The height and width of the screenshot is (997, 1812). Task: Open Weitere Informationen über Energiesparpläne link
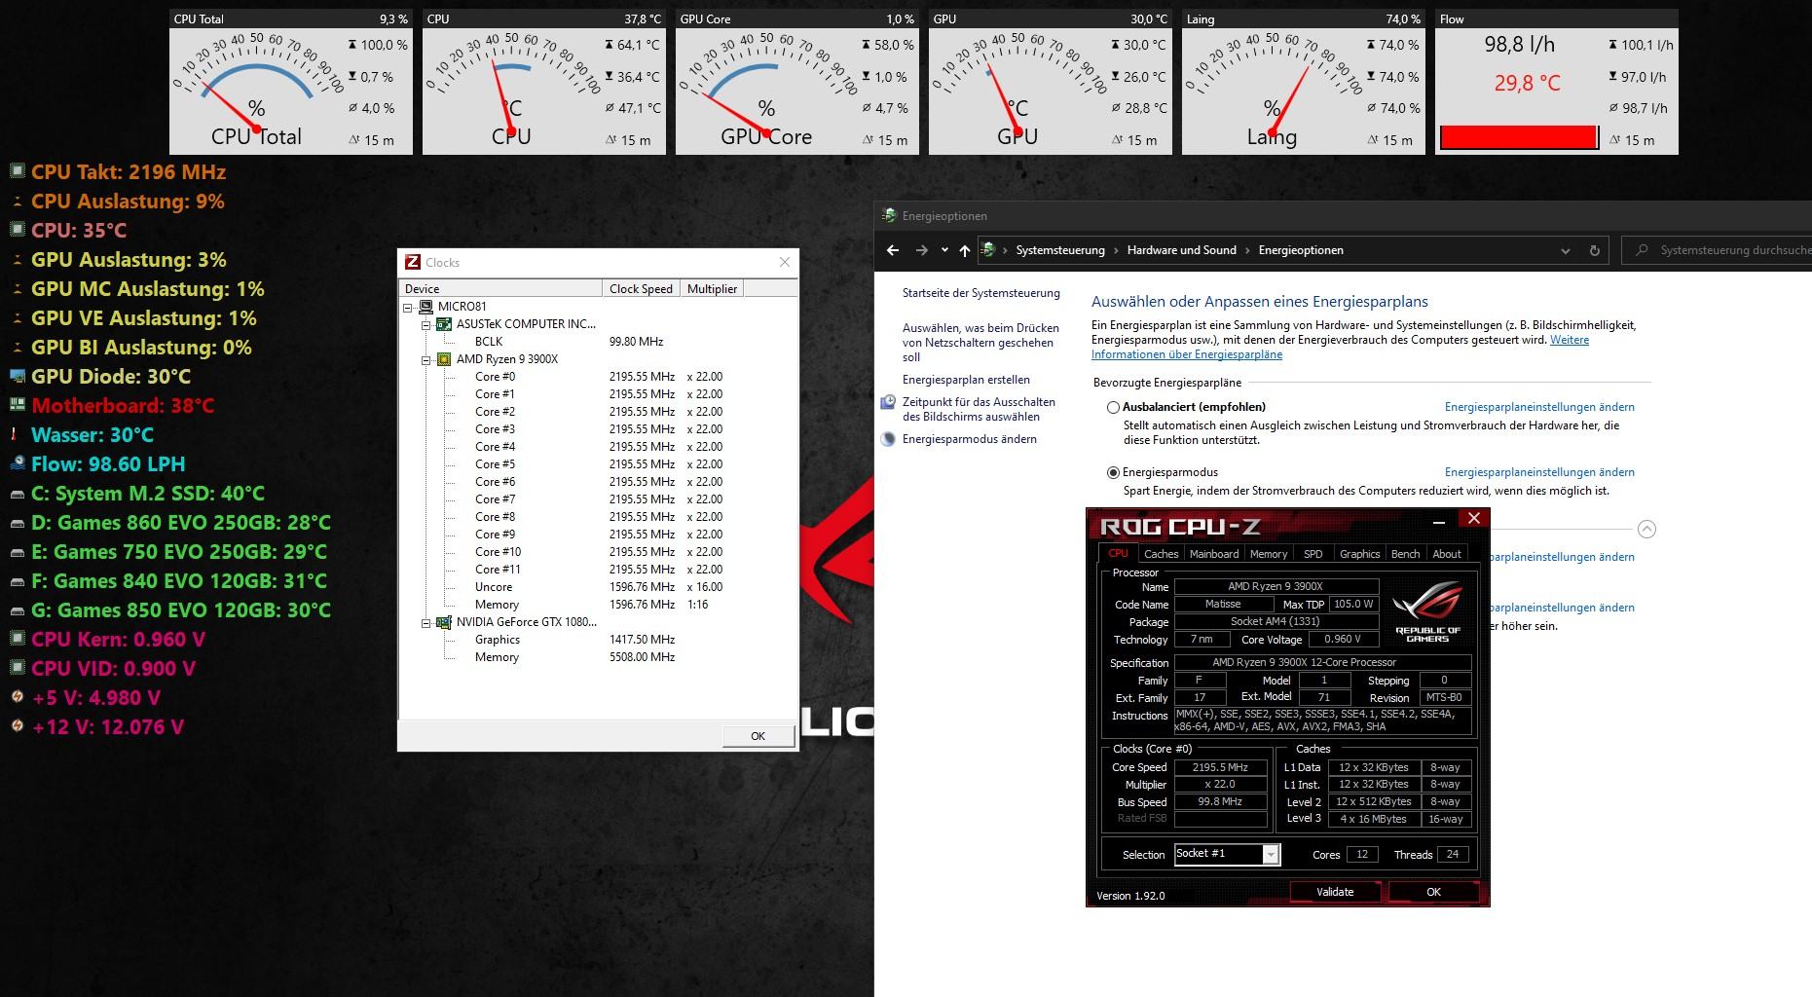pyautogui.click(x=1340, y=348)
